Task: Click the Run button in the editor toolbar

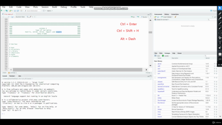Action: coord(133,17)
